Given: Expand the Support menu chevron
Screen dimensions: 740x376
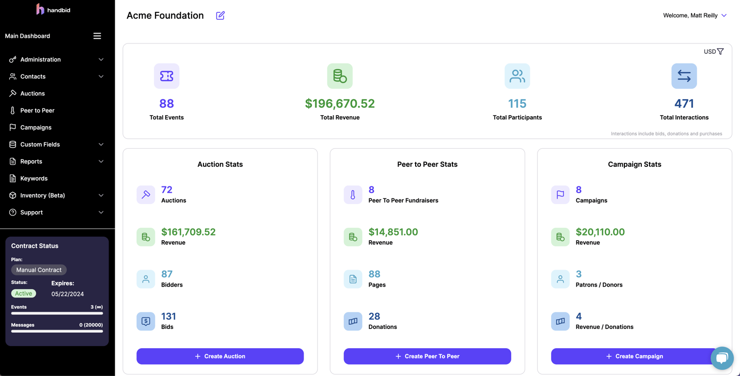Looking at the screenshot, I should [101, 213].
